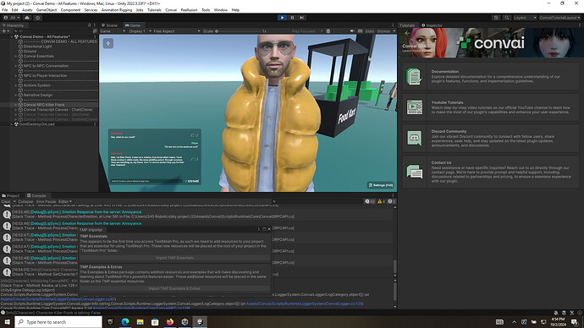Viewport: 584px width, 328px height.
Task: Switch to the Game tab
Action: click(133, 25)
